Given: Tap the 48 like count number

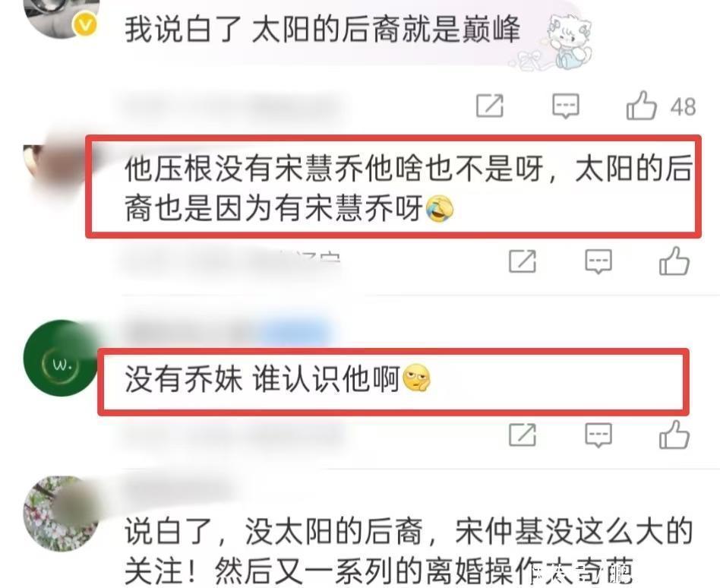Looking at the screenshot, I should coord(683,107).
